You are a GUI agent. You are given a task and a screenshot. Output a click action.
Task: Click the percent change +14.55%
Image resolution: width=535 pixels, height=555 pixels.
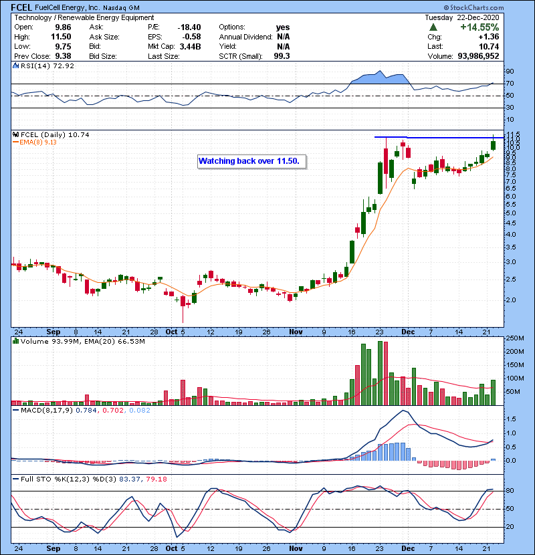[479, 27]
